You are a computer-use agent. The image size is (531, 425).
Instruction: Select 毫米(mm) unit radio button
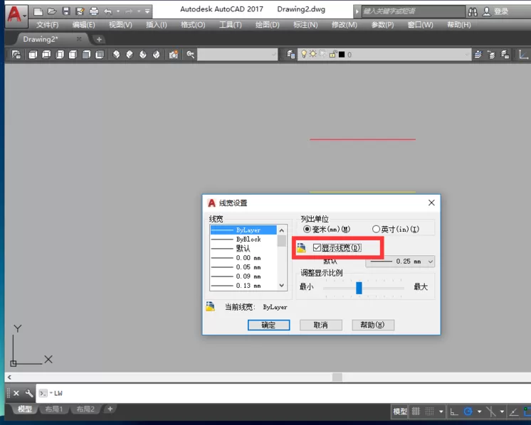point(307,230)
